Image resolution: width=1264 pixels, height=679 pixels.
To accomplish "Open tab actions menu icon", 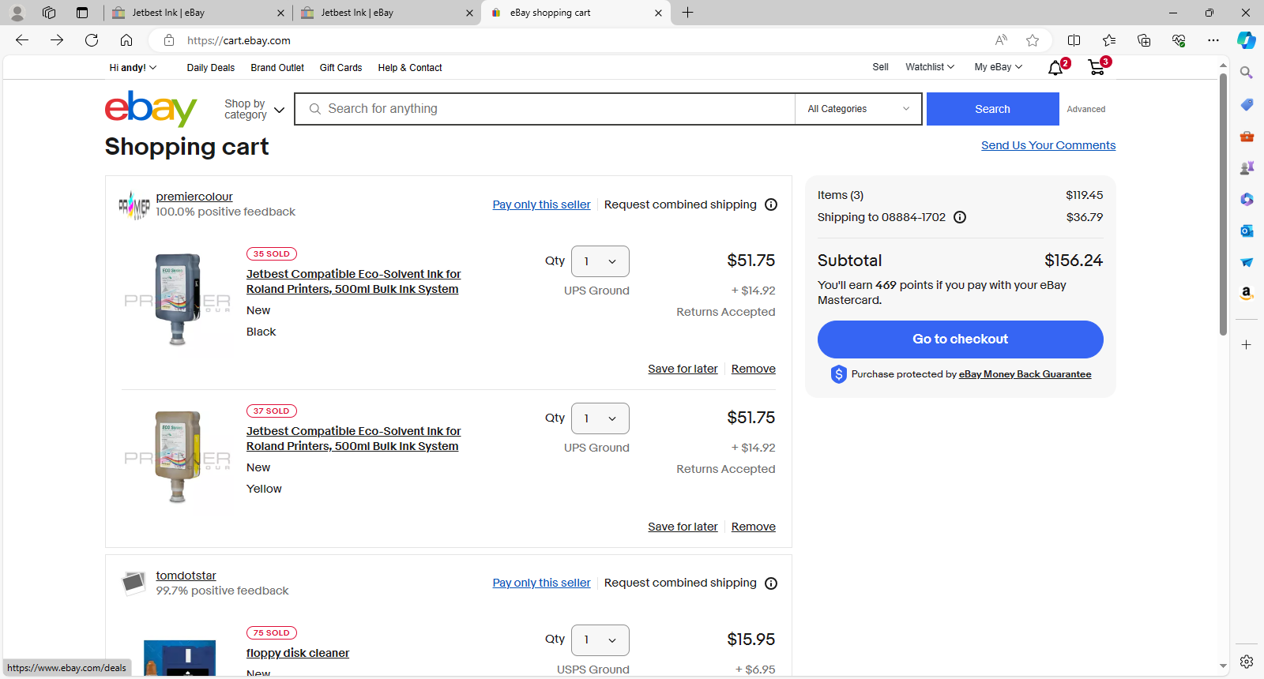I will [82, 13].
